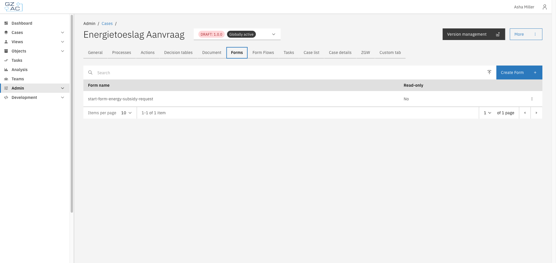
Task: Click the Analysis chart sidebar icon
Action: 6,70
